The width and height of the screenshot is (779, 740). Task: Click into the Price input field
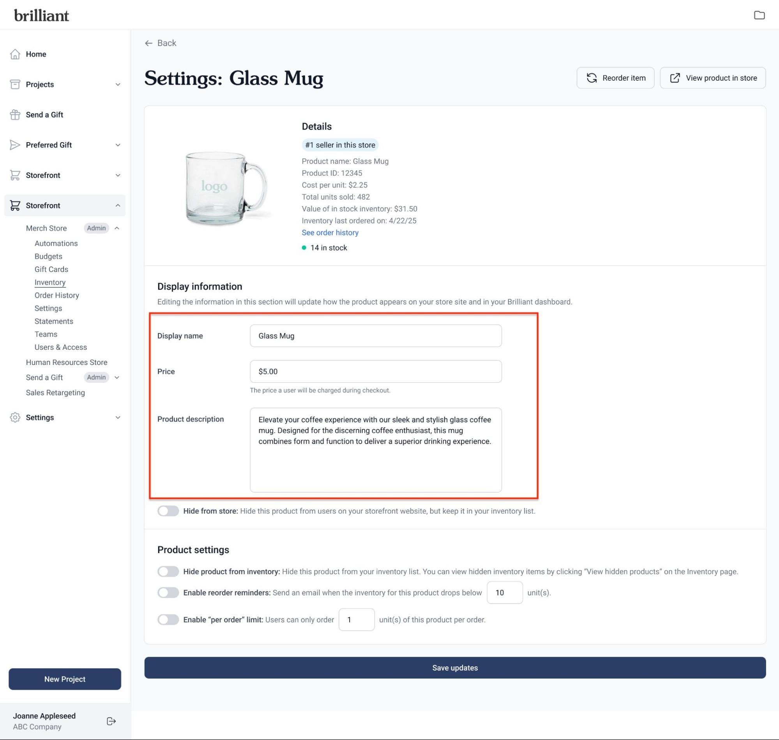(375, 371)
